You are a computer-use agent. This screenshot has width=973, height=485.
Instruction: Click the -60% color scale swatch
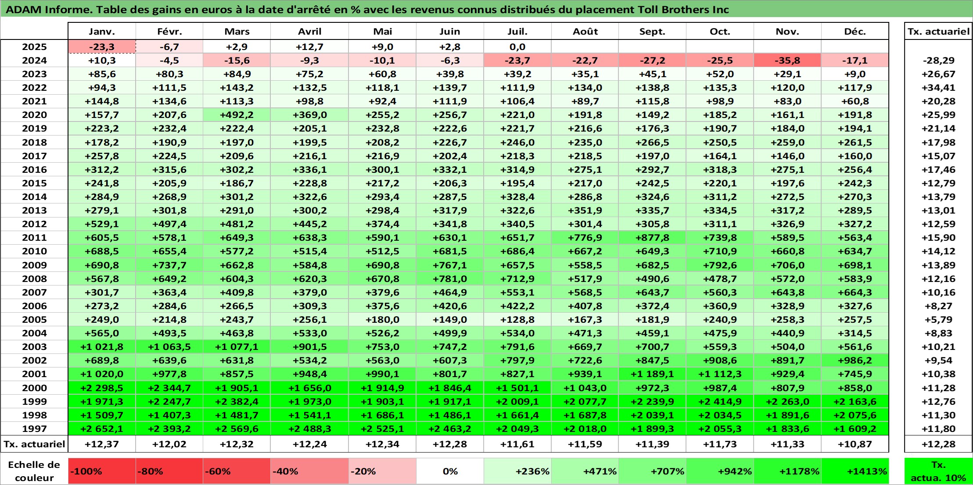237,471
